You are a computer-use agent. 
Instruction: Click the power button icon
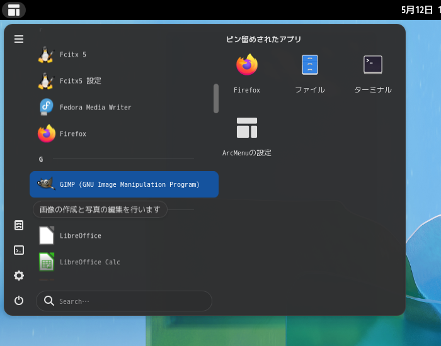pos(19,301)
